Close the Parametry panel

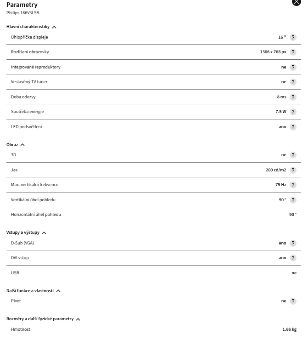297,2
